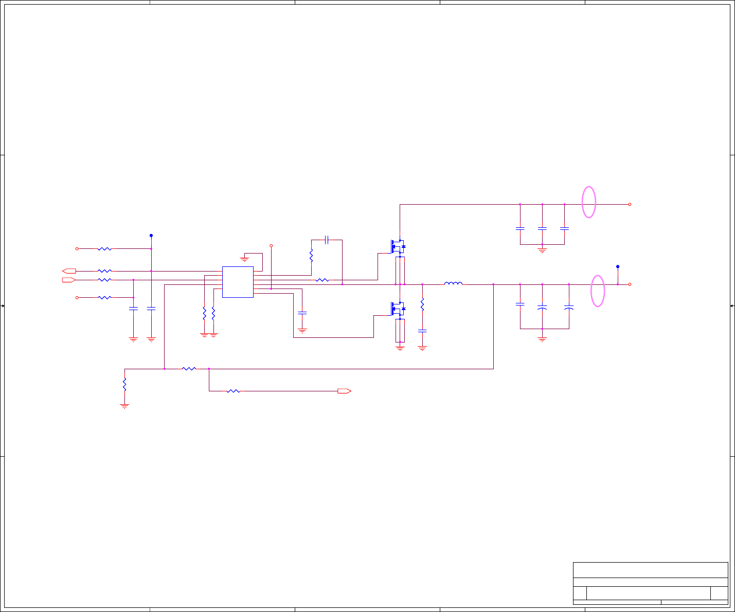This screenshot has width=735, height=612.
Task: Select the lower magenta ellipse on the output rail
Action: 598,291
